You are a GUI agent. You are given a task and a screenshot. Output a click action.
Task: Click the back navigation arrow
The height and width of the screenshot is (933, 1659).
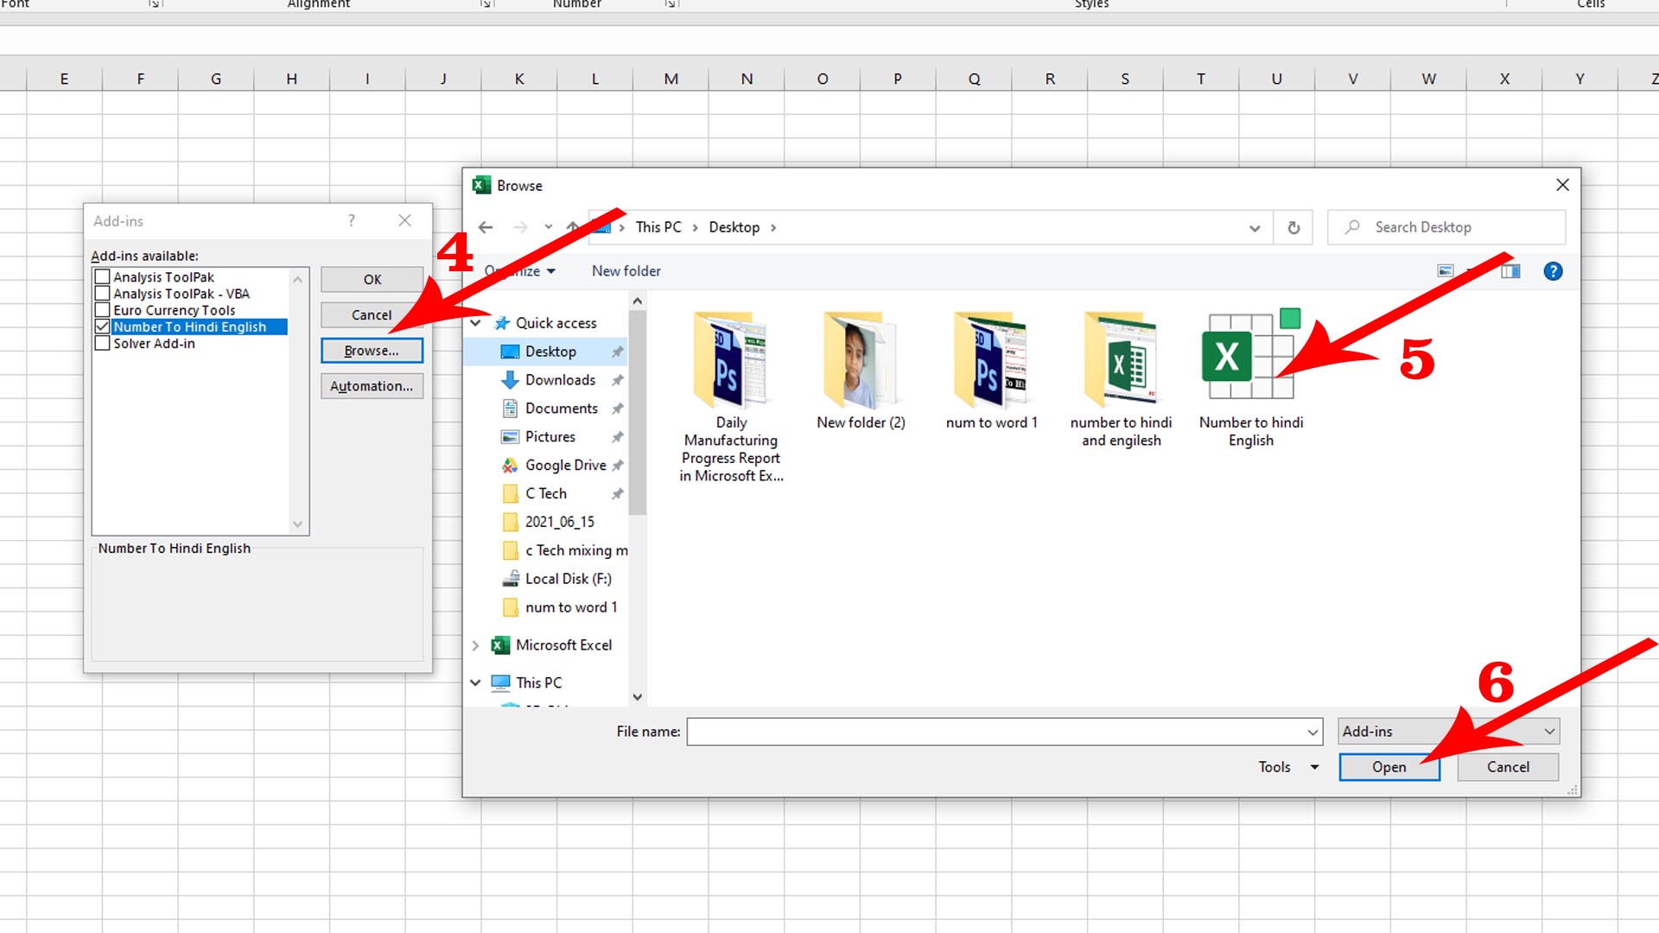tap(485, 227)
